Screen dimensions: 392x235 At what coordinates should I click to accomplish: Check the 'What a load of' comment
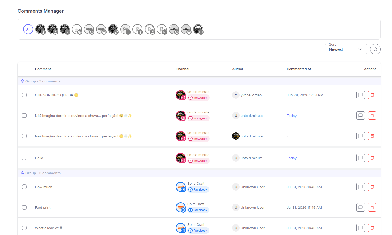tap(24, 228)
